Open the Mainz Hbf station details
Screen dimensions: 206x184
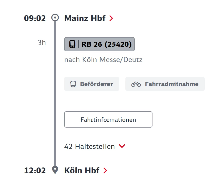click(85, 18)
